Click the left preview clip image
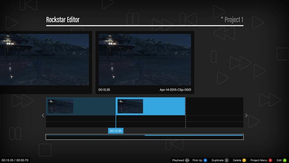The image size is (289, 163). (44, 60)
